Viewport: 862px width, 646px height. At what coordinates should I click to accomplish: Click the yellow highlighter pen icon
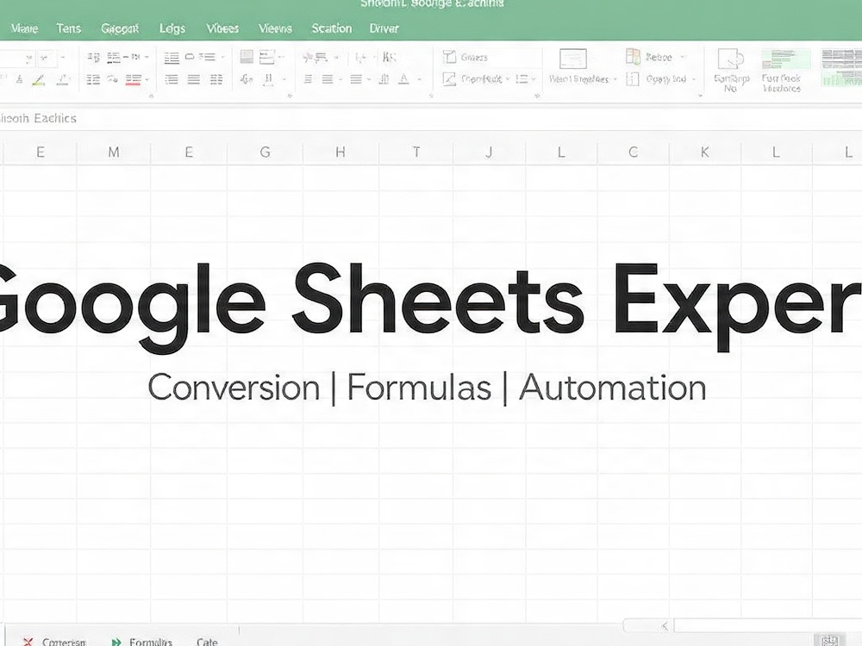tap(39, 80)
